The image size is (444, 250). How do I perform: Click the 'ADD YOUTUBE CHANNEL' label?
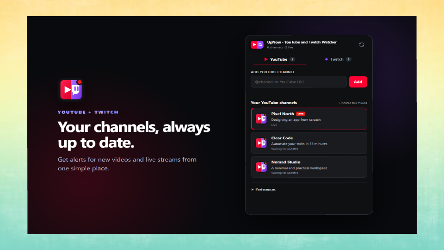click(273, 72)
